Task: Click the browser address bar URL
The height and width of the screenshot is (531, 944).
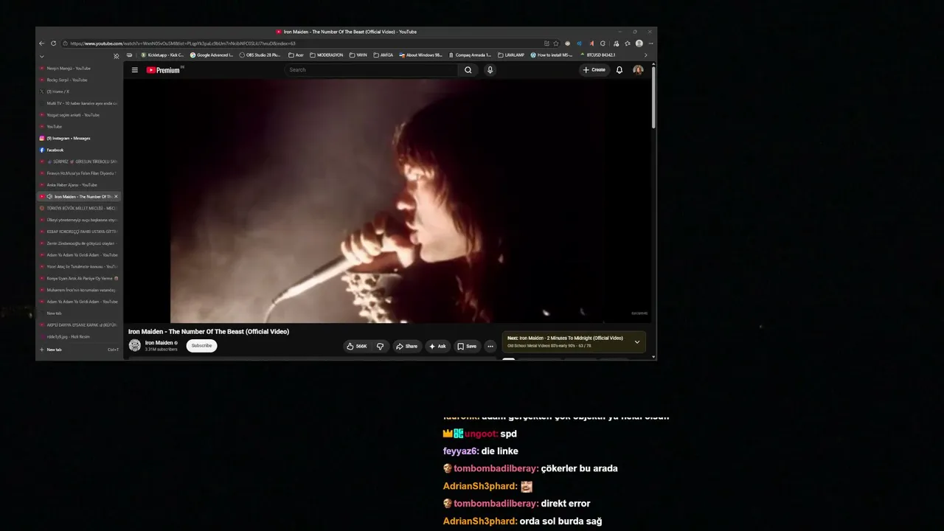Action: pos(182,44)
